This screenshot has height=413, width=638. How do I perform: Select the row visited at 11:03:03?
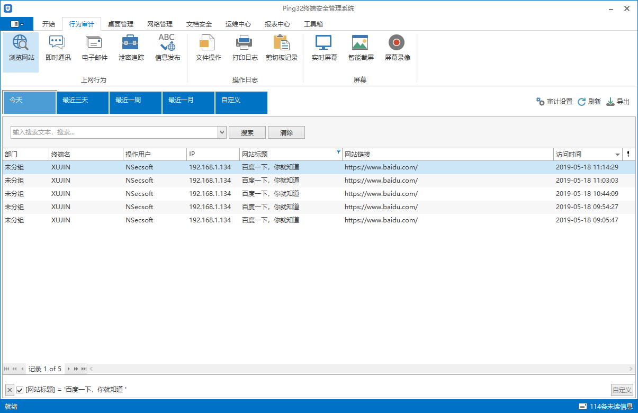[x=319, y=181]
